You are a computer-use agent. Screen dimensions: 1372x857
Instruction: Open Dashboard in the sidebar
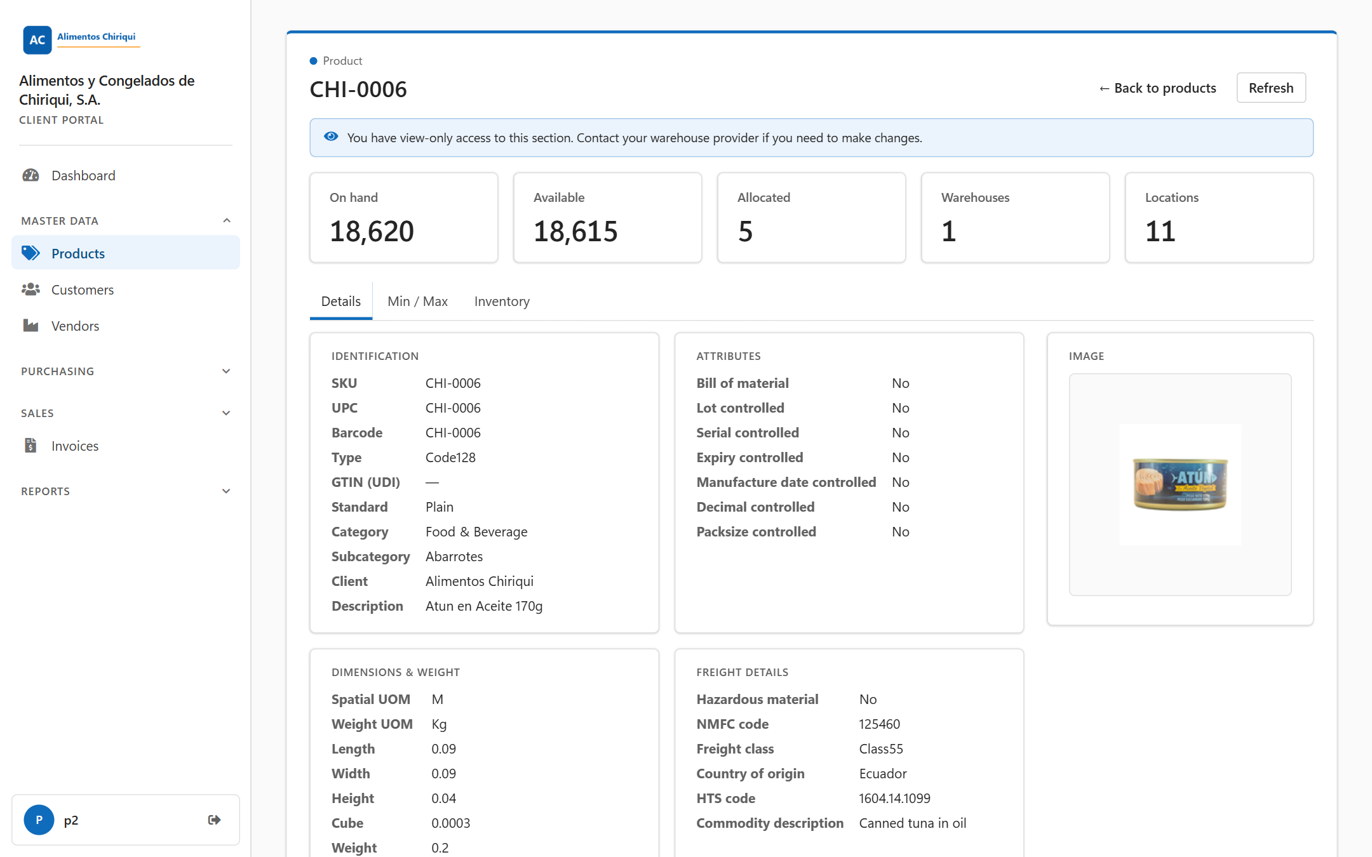126,175
